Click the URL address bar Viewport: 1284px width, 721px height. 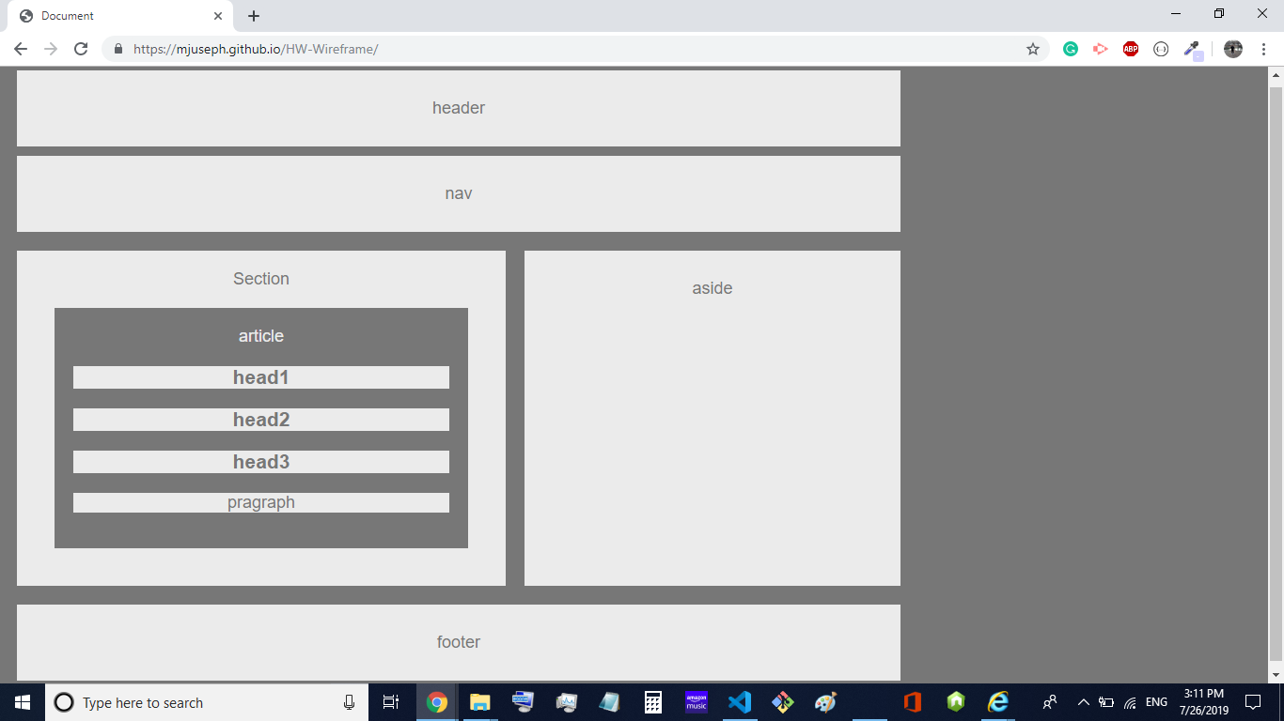click(564, 49)
